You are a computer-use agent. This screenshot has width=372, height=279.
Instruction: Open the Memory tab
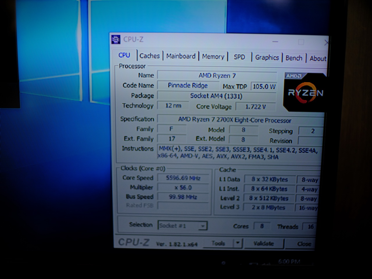[x=213, y=57]
